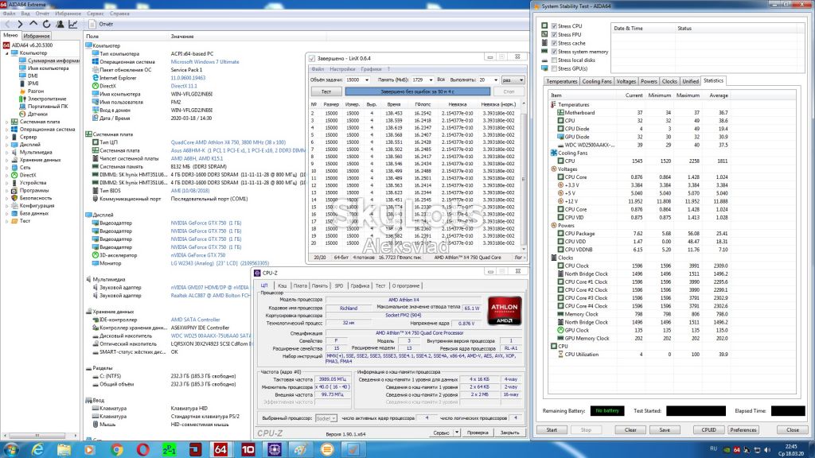Viewport: 815px width, 458px height.
Task: Open Internet Explorer from the taskbar
Action: [37, 449]
